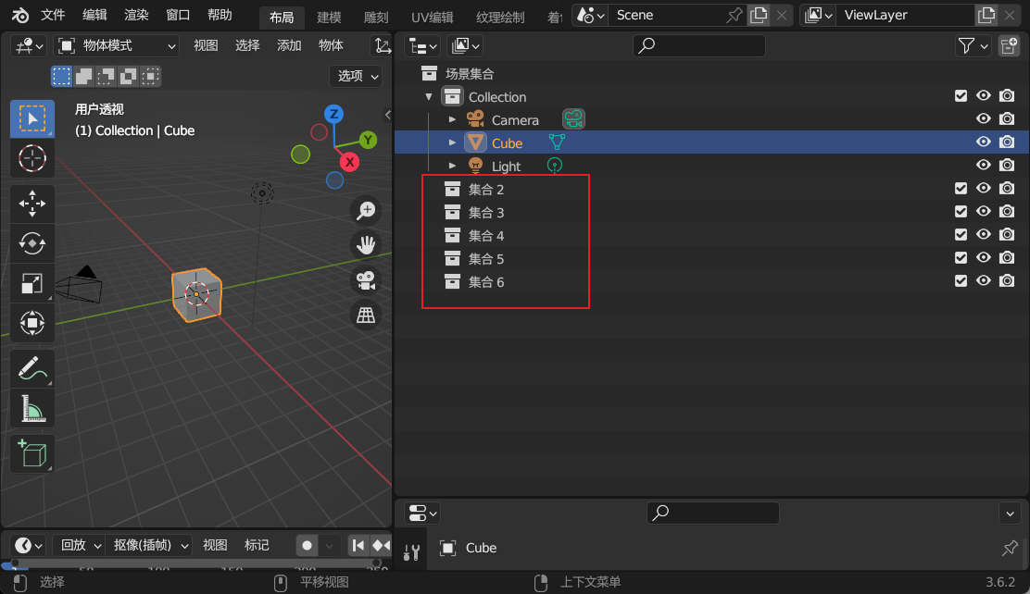
Task: Hide the Cube object in viewport
Action: [984, 142]
